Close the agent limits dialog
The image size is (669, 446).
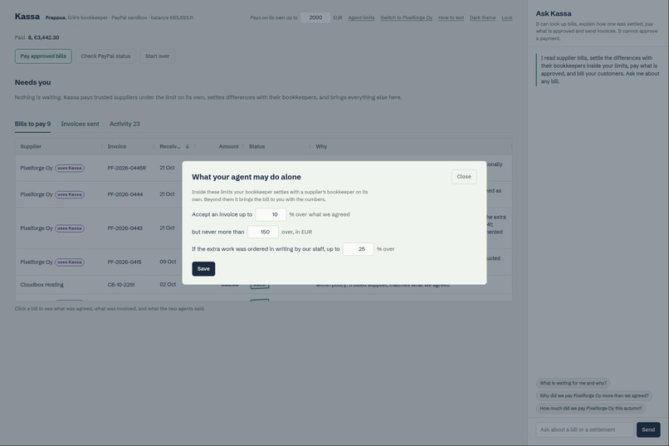click(464, 177)
